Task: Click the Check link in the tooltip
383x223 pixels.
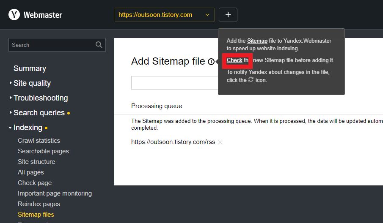Action: click(x=234, y=60)
